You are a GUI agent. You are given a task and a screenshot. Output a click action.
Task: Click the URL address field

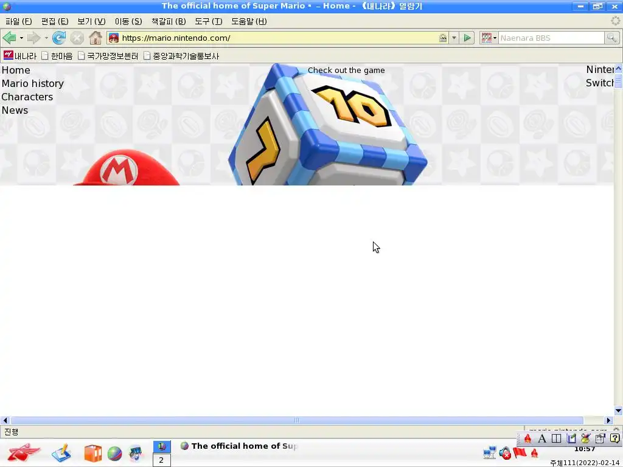[x=278, y=38]
